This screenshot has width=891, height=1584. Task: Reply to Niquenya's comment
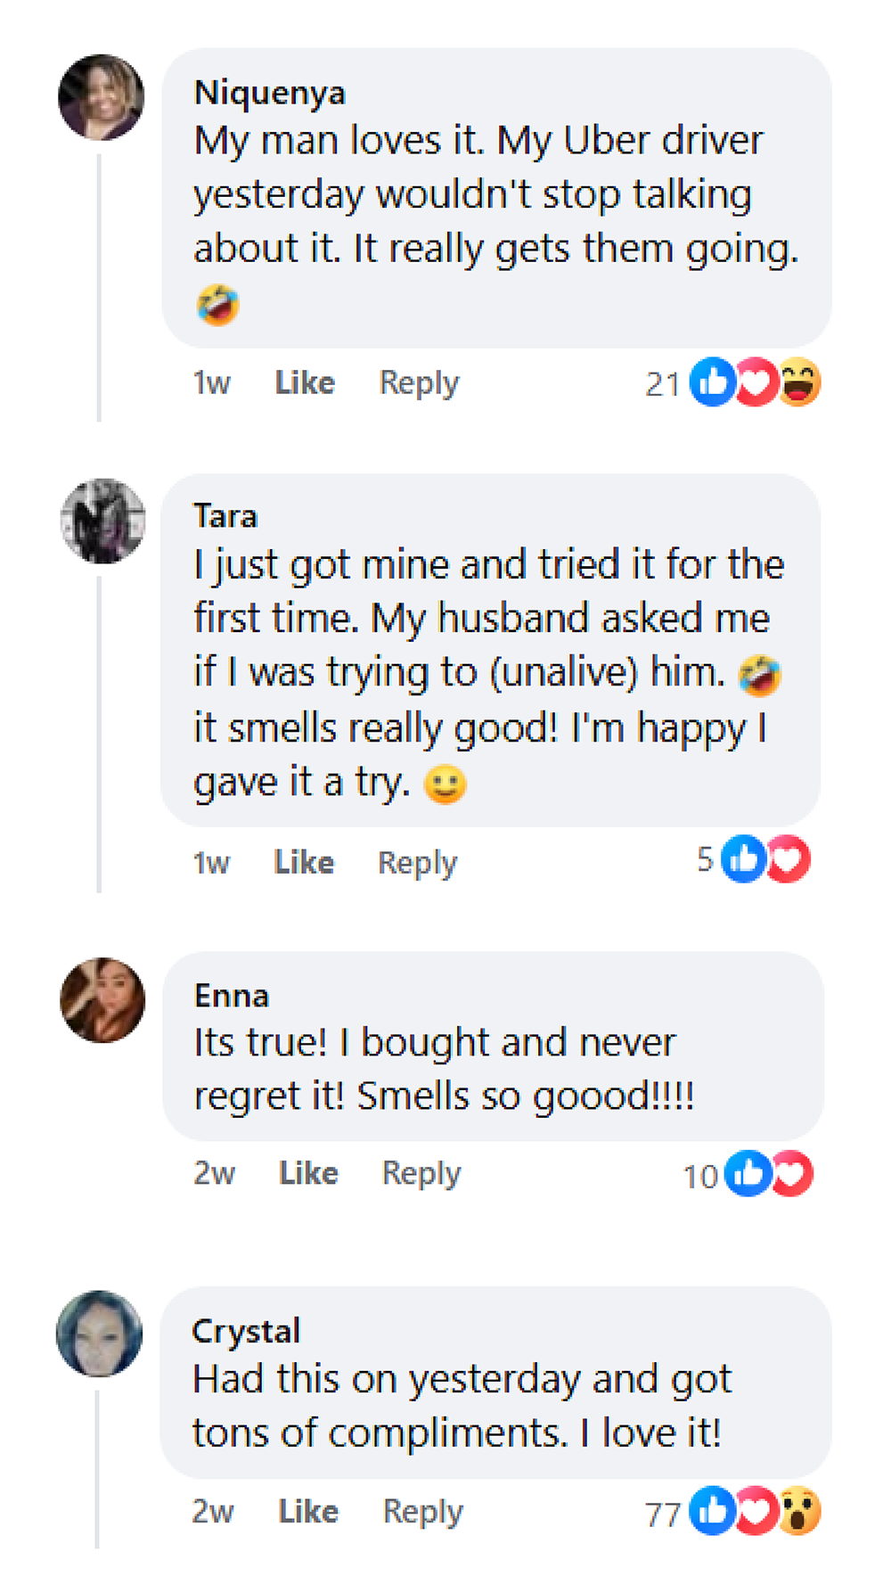419,383
